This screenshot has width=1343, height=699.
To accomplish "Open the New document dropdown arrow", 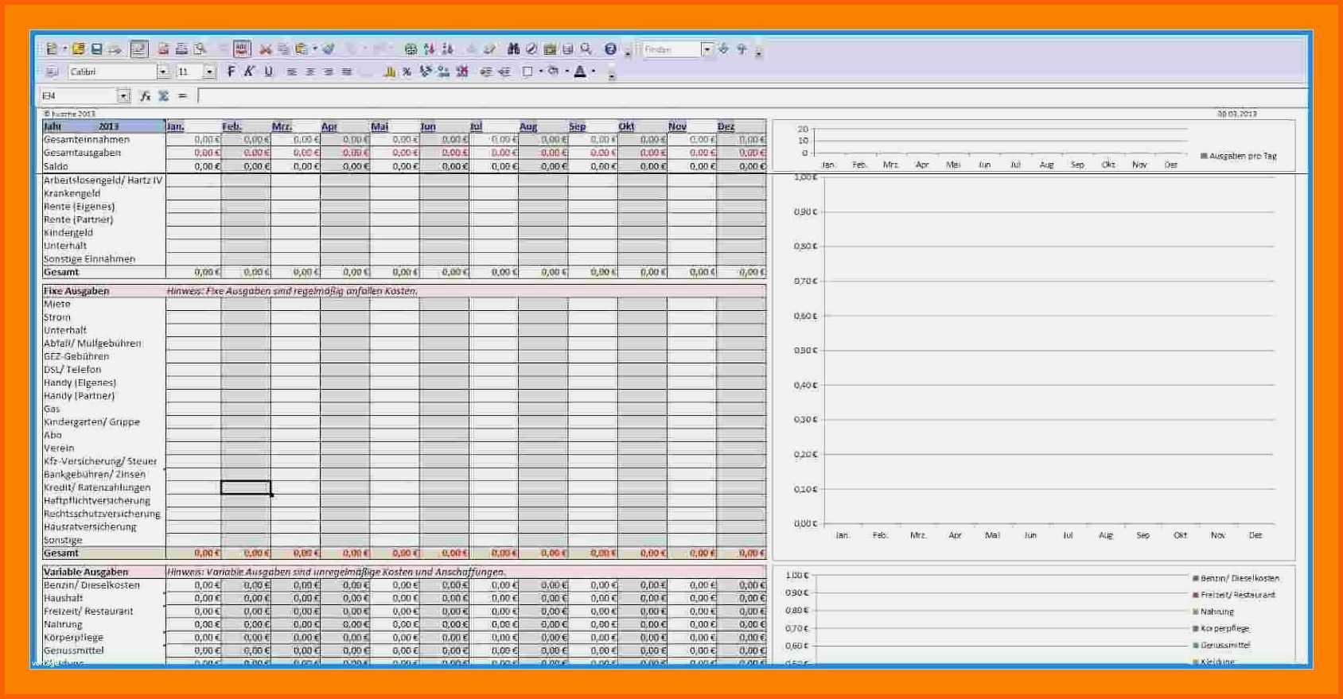I will 64,49.
